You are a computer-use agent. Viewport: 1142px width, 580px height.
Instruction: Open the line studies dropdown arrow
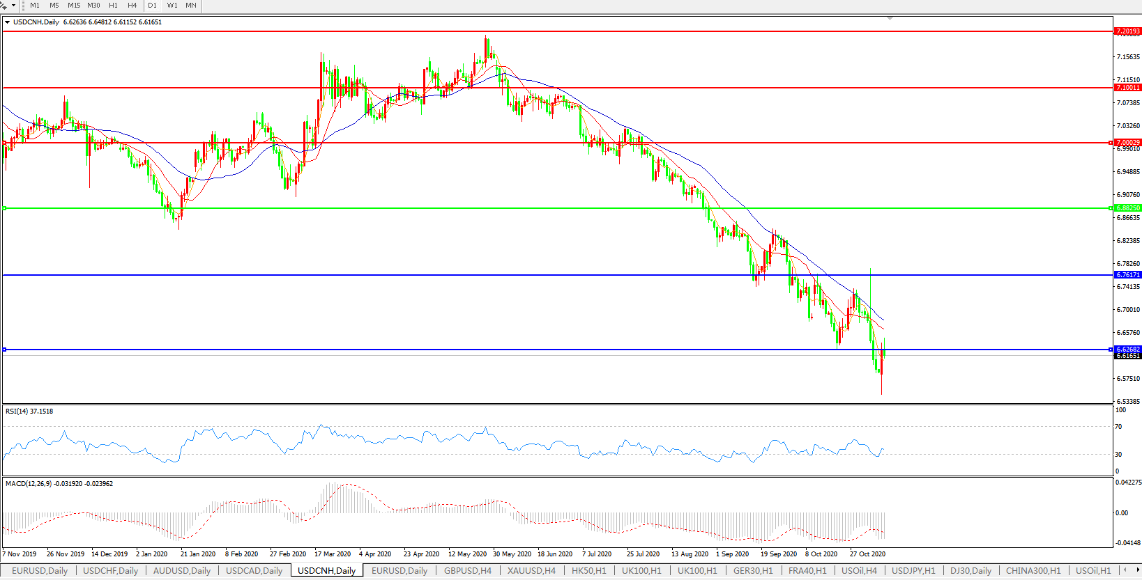click(13, 6)
